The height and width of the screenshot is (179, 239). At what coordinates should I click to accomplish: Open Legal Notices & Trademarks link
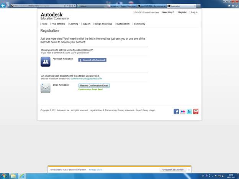pos(103,110)
